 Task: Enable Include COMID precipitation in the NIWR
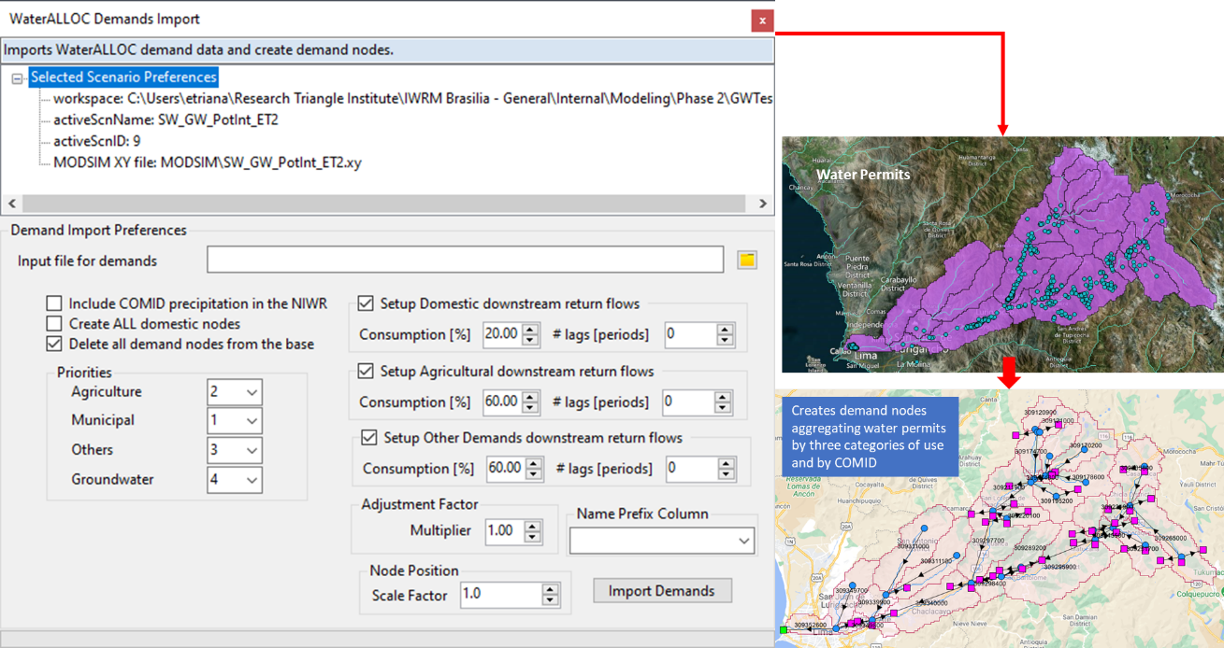54,303
